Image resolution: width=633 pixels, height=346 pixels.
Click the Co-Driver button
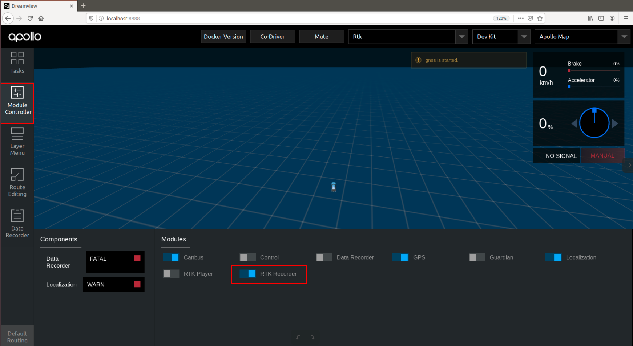click(273, 37)
